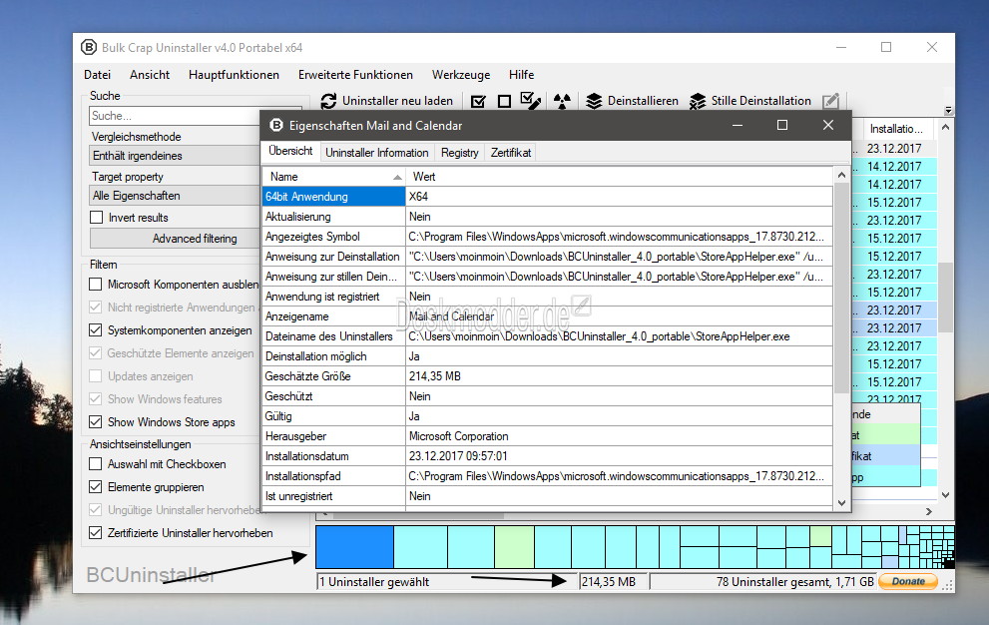Select the Übersicht tab

(x=290, y=151)
